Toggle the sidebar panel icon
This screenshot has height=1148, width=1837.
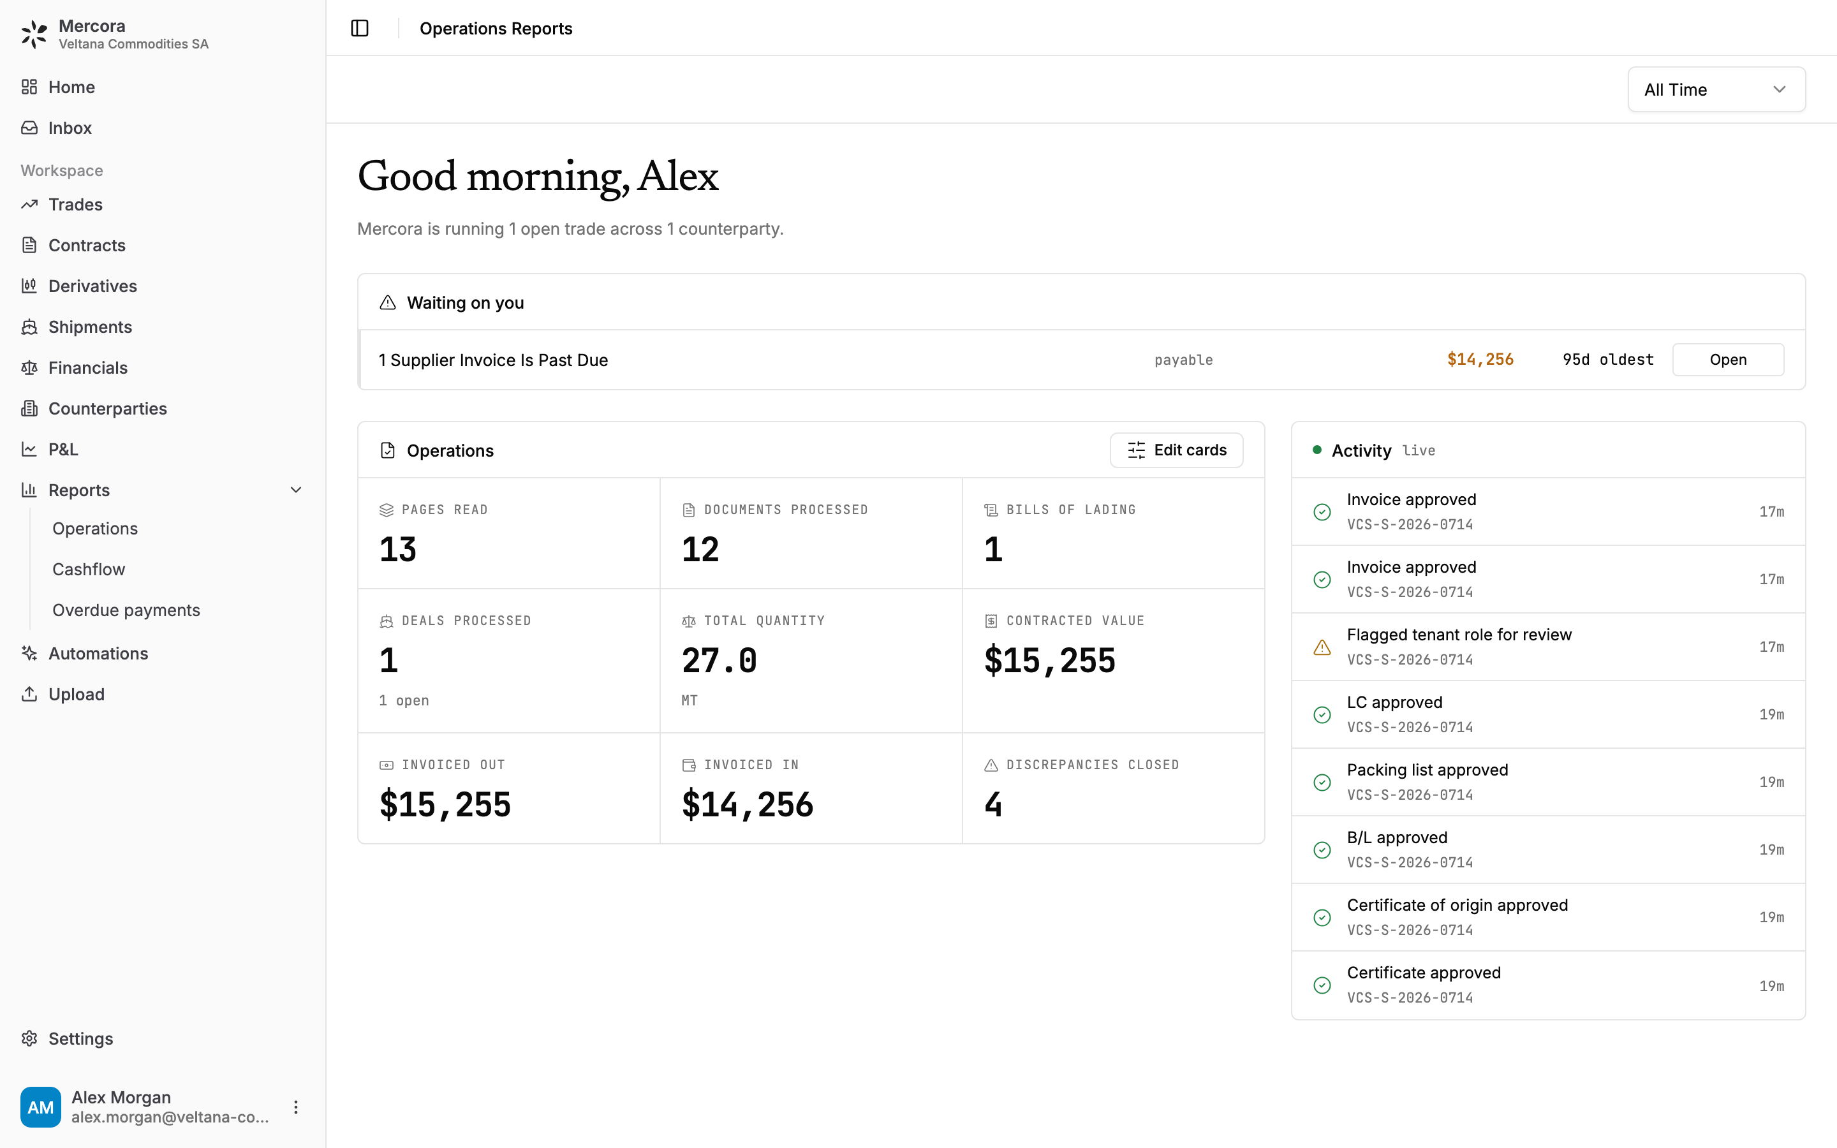coord(360,28)
